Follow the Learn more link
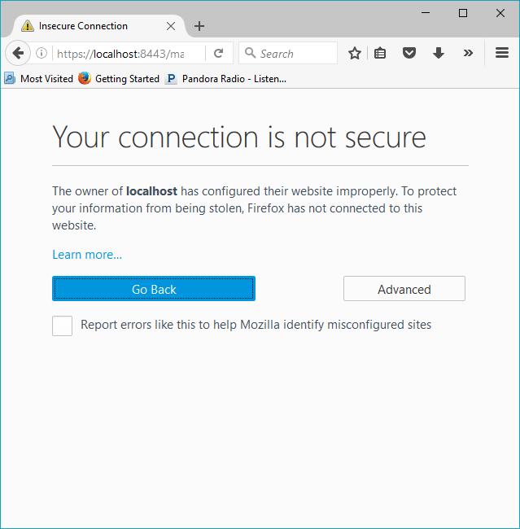The image size is (520, 529). 87,255
